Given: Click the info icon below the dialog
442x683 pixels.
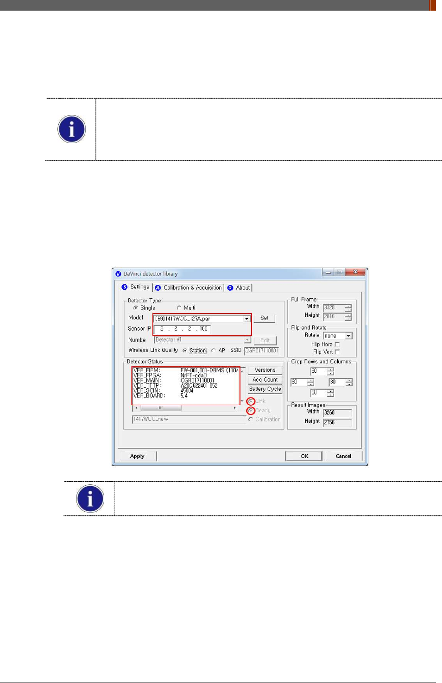Looking at the screenshot, I should [90, 499].
